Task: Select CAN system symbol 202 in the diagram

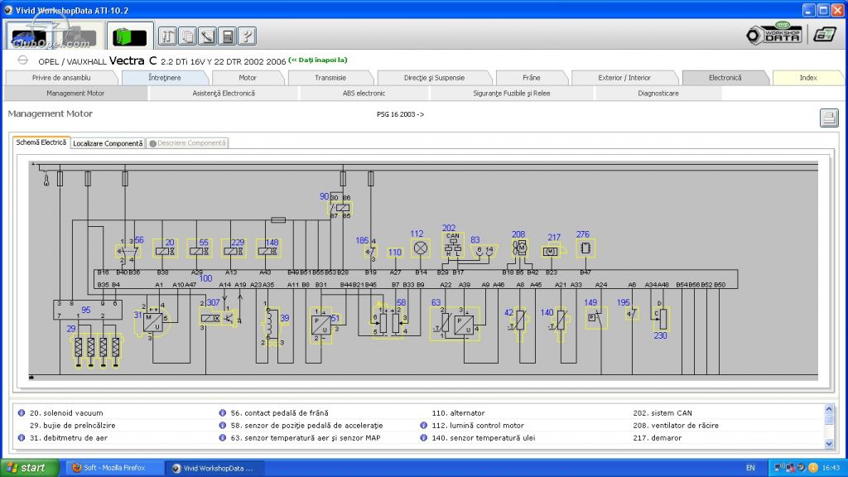Action: pyautogui.click(x=453, y=246)
